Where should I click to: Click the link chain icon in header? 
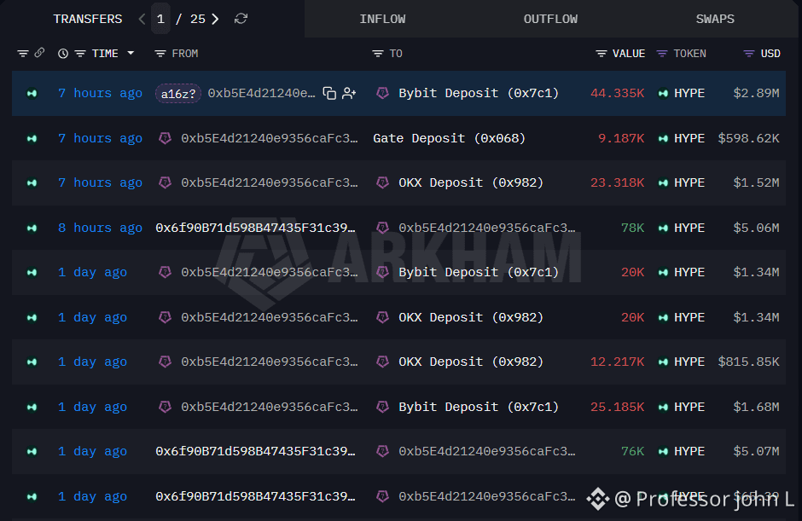[x=39, y=53]
